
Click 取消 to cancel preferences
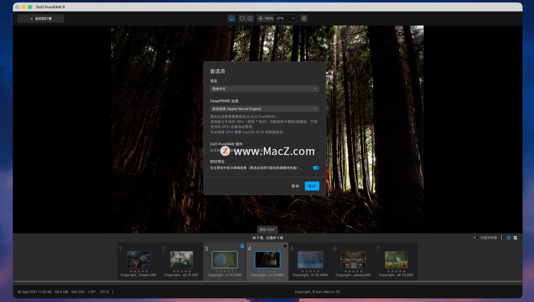coord(295,186)
